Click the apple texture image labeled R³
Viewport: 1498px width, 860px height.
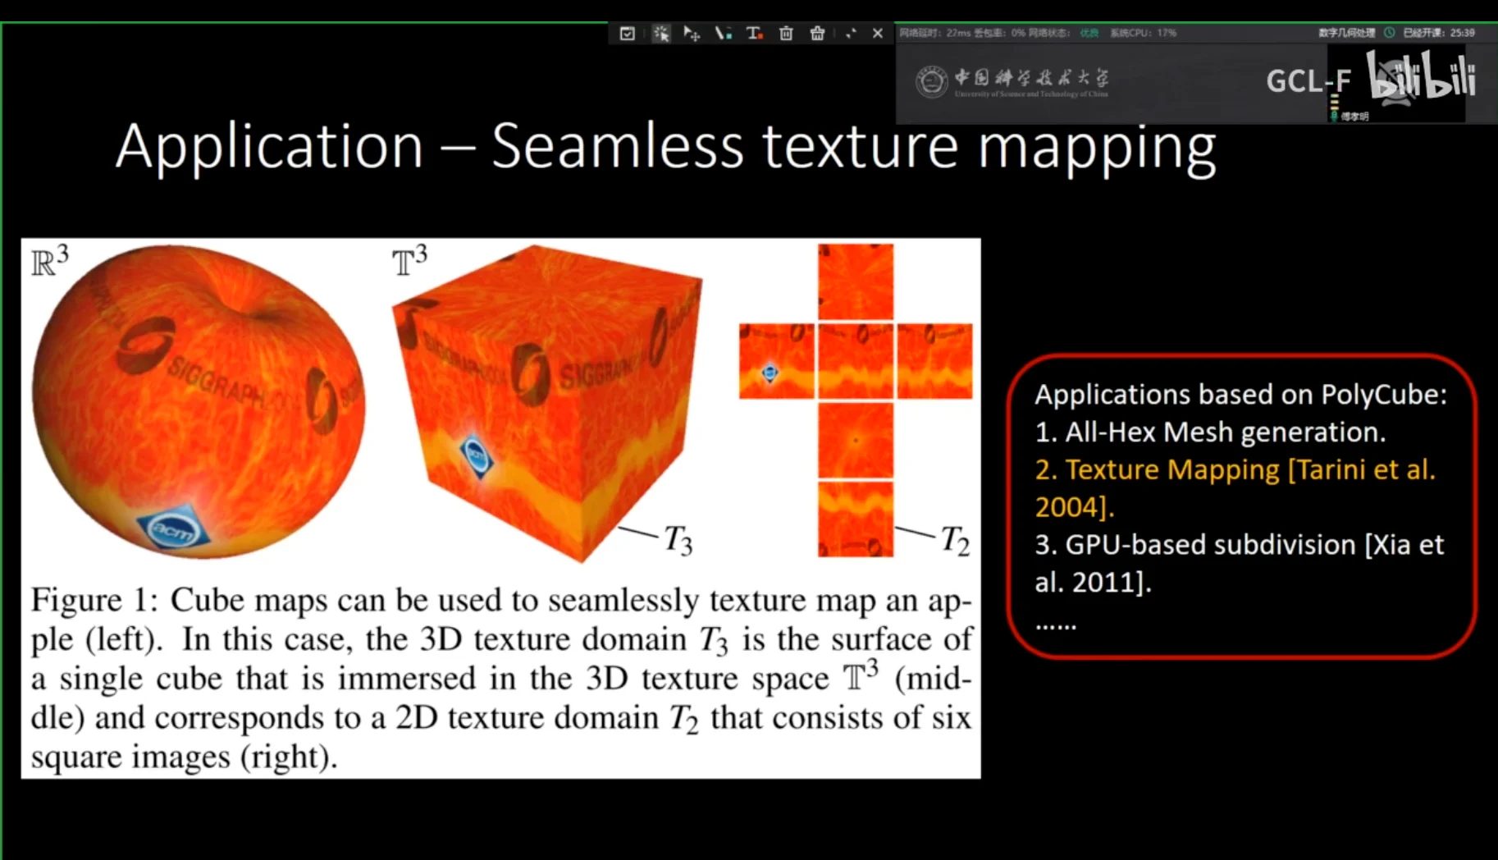coord(199,401)
